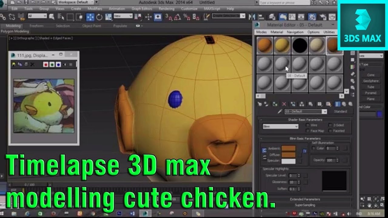Enable the Faceted checkbox
This screenshot has width=388, height=218.
pyautogui.click(x=330, y=131)
